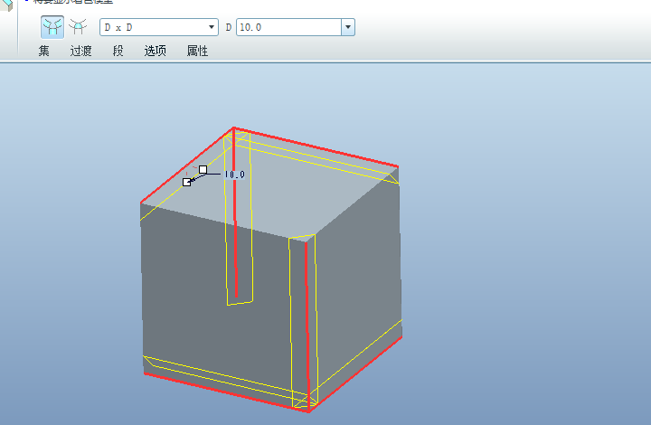Viewport: 651px width, 425px height.
Task: Open the 段 tab
Action: click(x=118, y=51)
